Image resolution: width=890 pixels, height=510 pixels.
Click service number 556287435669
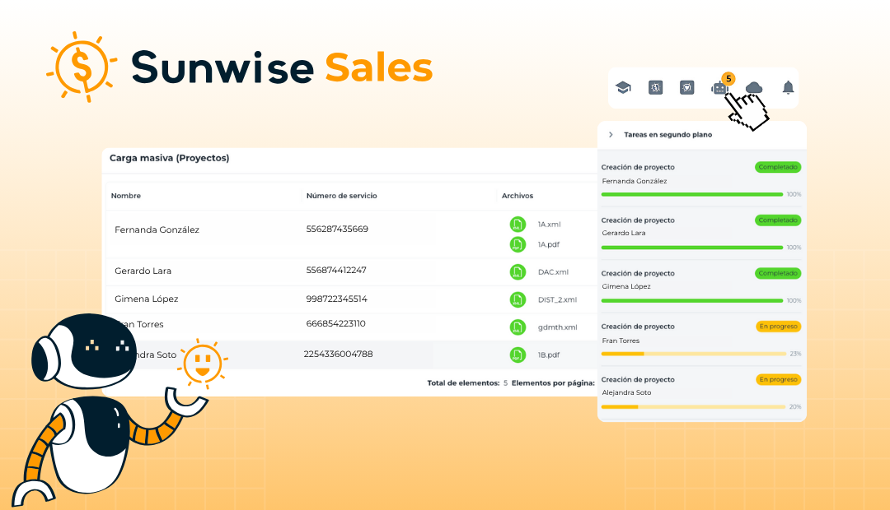(337, 229)
